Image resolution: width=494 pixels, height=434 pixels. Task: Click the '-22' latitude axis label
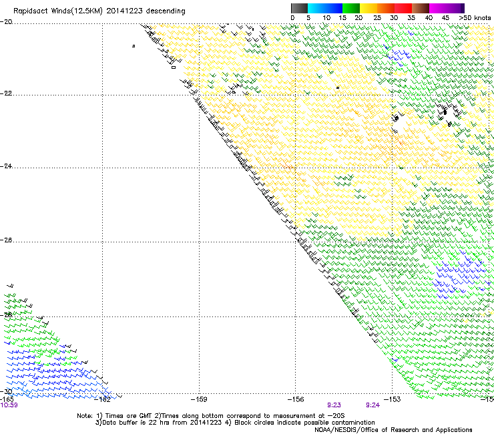tap(6, 93)
